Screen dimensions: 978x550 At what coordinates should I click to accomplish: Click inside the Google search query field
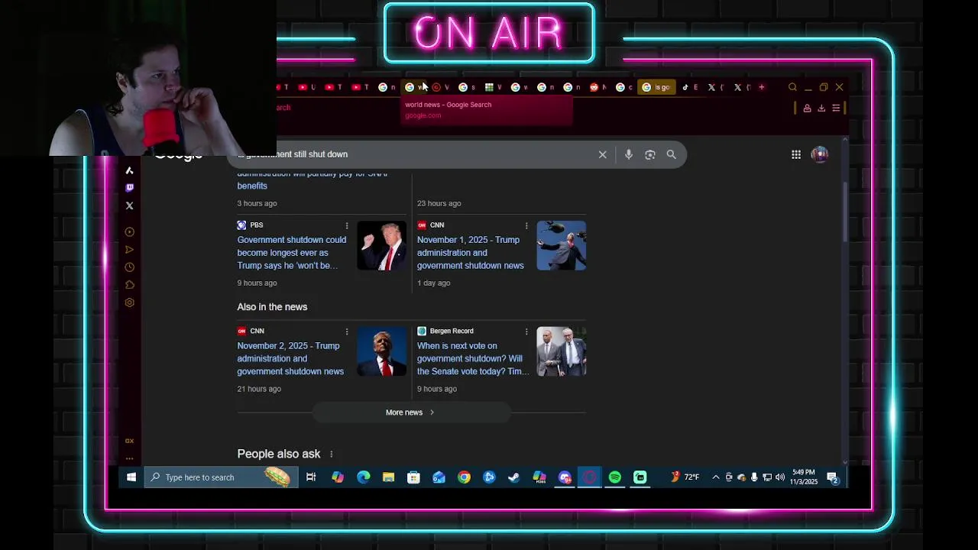point(413,154)
